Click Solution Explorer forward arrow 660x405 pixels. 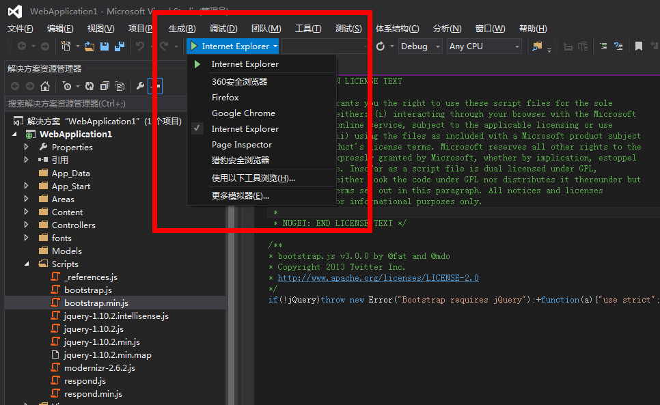pyautogui.click(x=29, y=86)
